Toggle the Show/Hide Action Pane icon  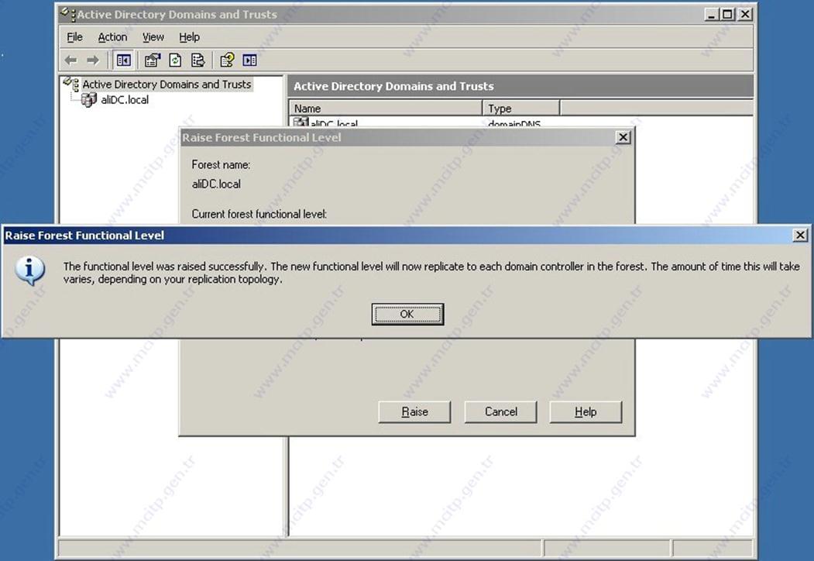249,60
